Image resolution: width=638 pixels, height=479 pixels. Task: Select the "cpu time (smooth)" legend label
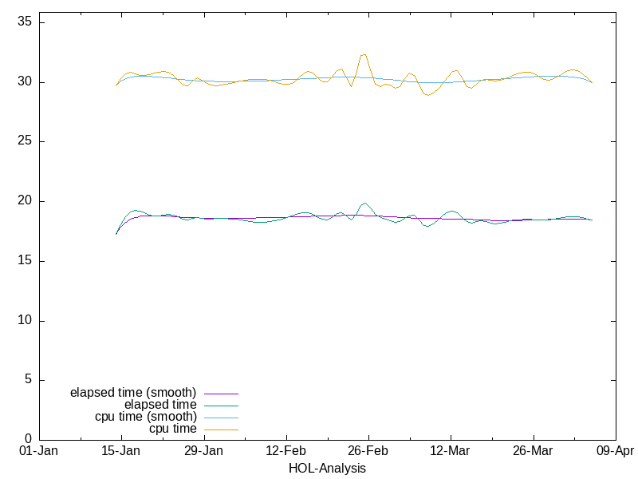tap(145, 417)
